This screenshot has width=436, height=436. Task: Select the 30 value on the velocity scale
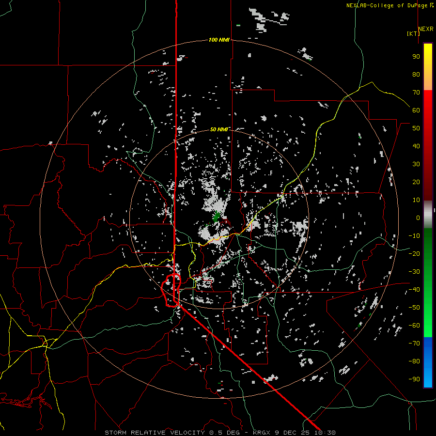[x=416, y=164]
